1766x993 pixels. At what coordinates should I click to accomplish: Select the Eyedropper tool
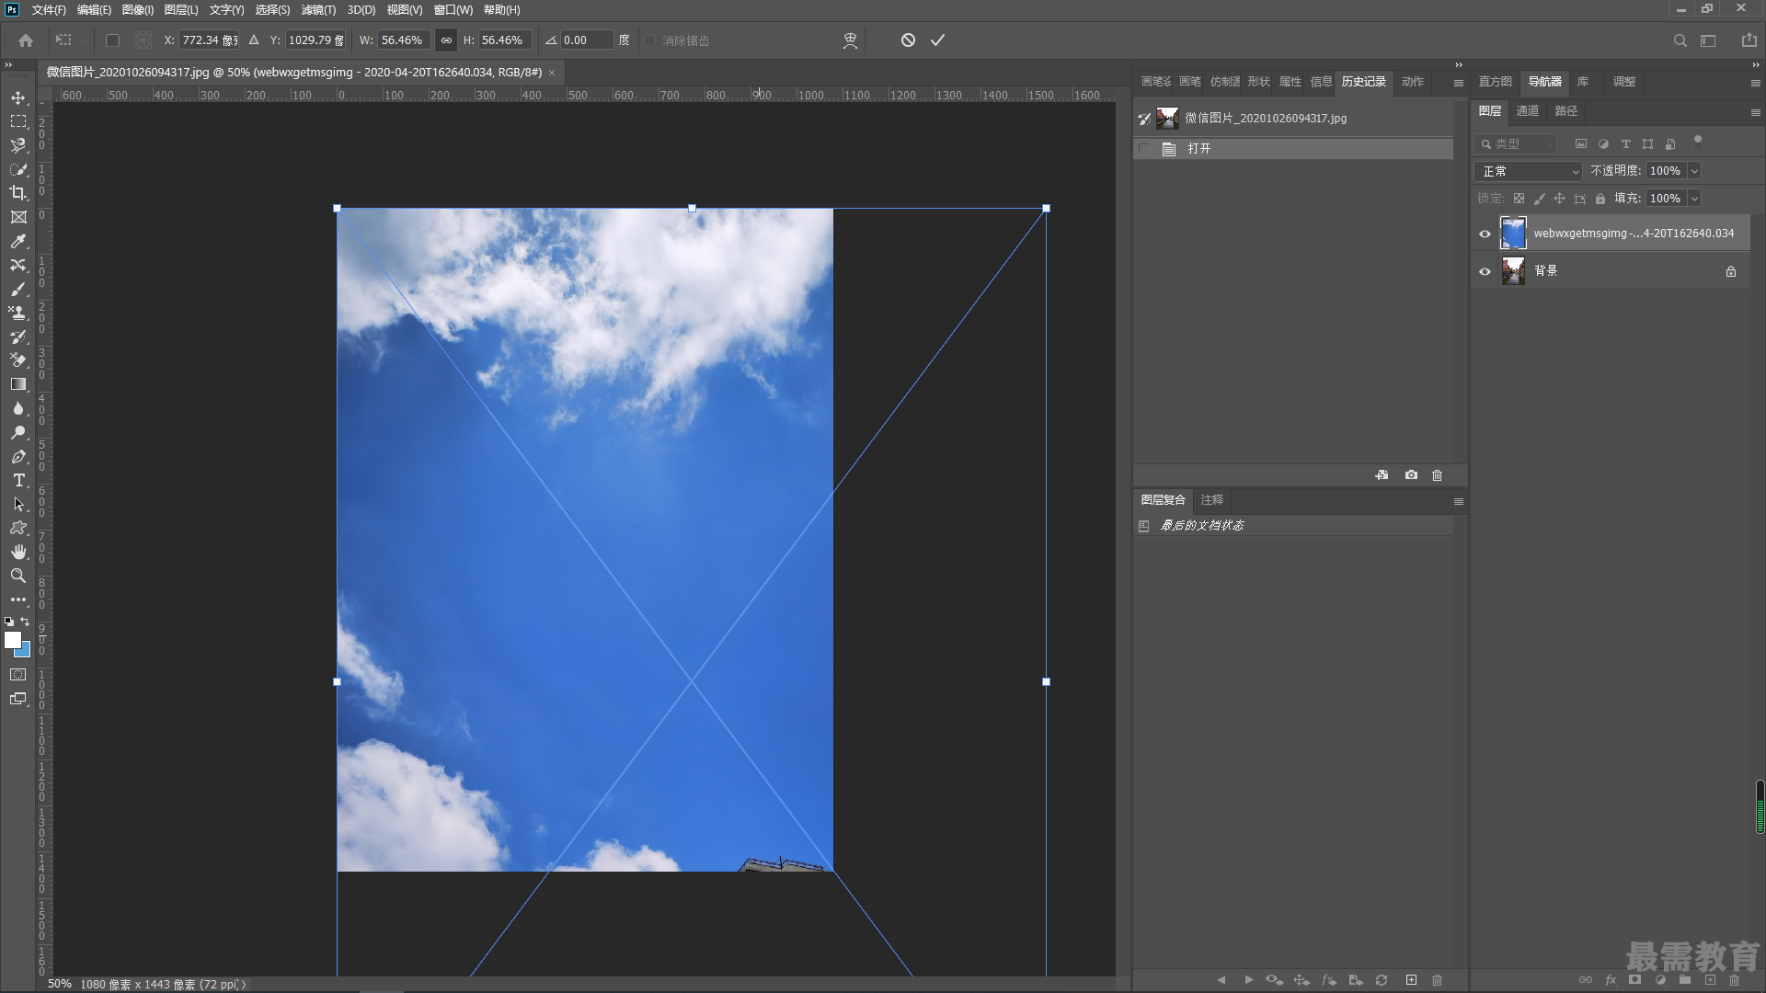click(x=18, y=241)
